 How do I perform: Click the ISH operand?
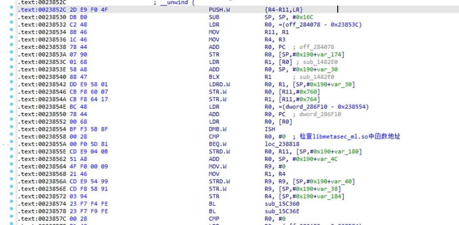click(x=269, y=129)
